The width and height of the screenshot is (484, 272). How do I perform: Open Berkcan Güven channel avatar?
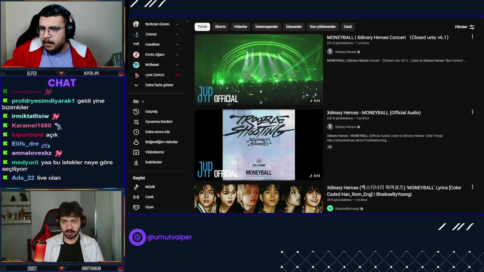(x=136, y=24)
